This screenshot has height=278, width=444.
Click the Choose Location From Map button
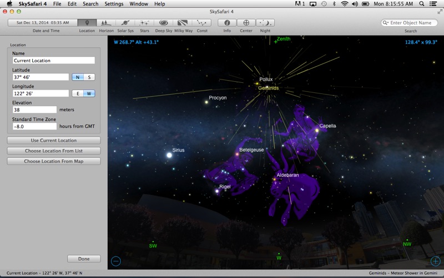click(54, 161)
